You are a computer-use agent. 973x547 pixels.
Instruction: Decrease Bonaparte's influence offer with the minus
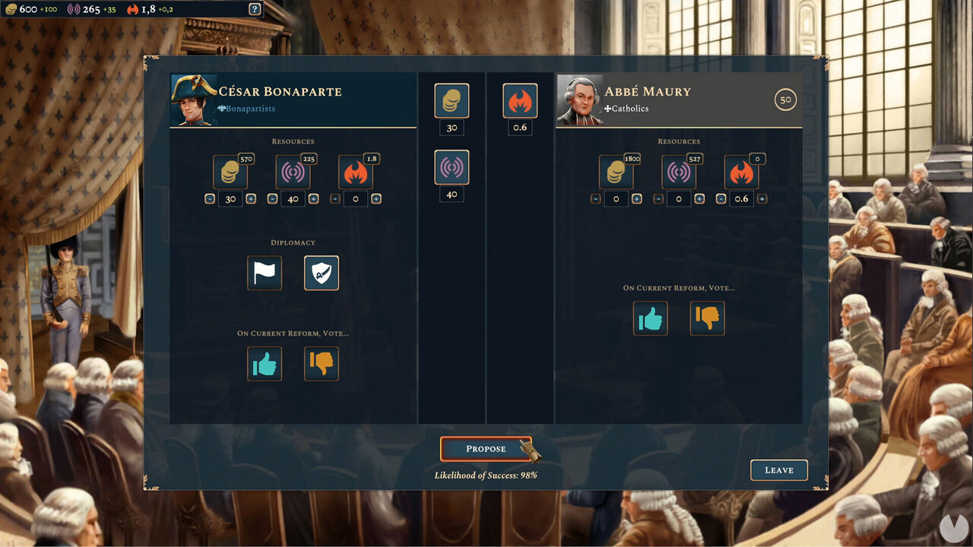pyautogui.click(x=272, y=198)
